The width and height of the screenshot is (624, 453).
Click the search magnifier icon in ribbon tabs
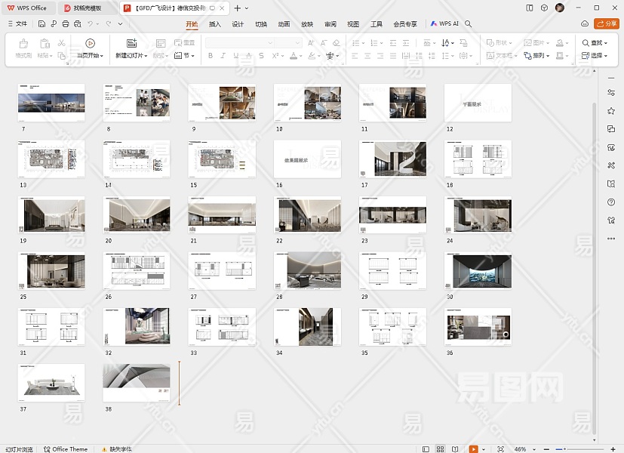[469, 24]
